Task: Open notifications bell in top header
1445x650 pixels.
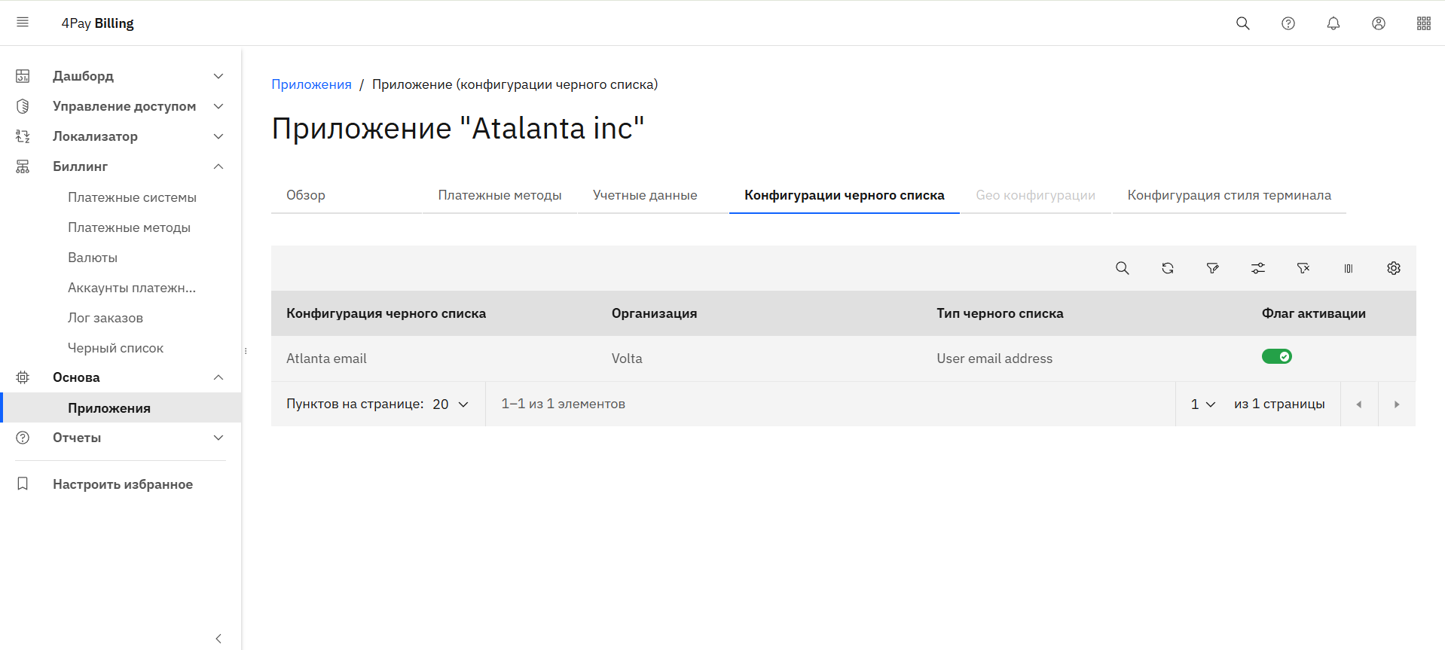Action: [x=1333, y=23]
